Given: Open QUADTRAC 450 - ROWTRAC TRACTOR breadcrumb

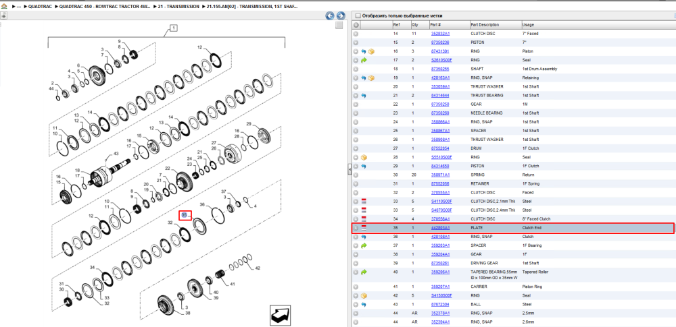Looking at the screenshot, I should coord(104,7).
